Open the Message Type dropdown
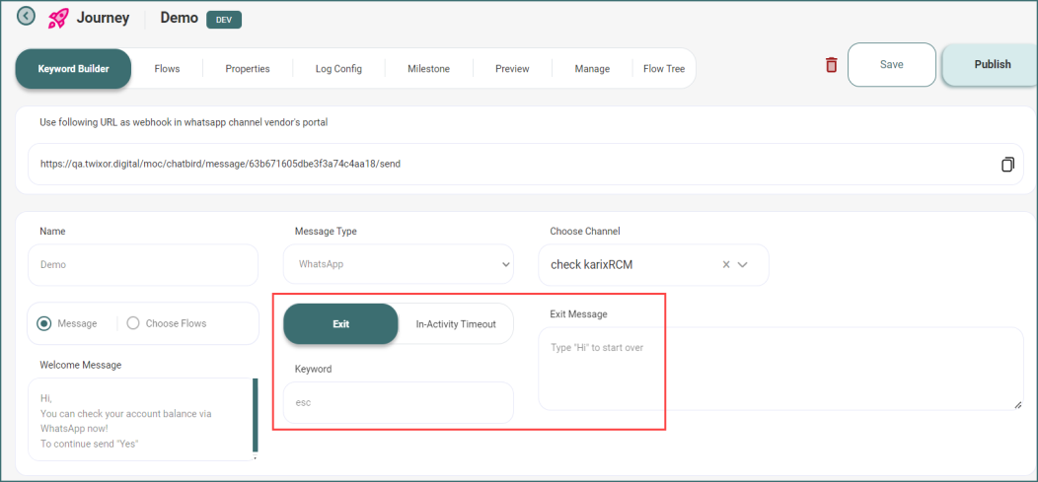The width and height of the screenshot is (1038, 482). point(398,264)
